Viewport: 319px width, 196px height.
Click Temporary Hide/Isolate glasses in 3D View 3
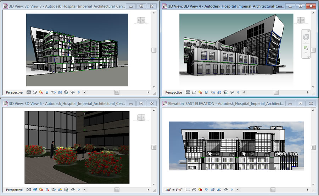(x=72, y=92)
